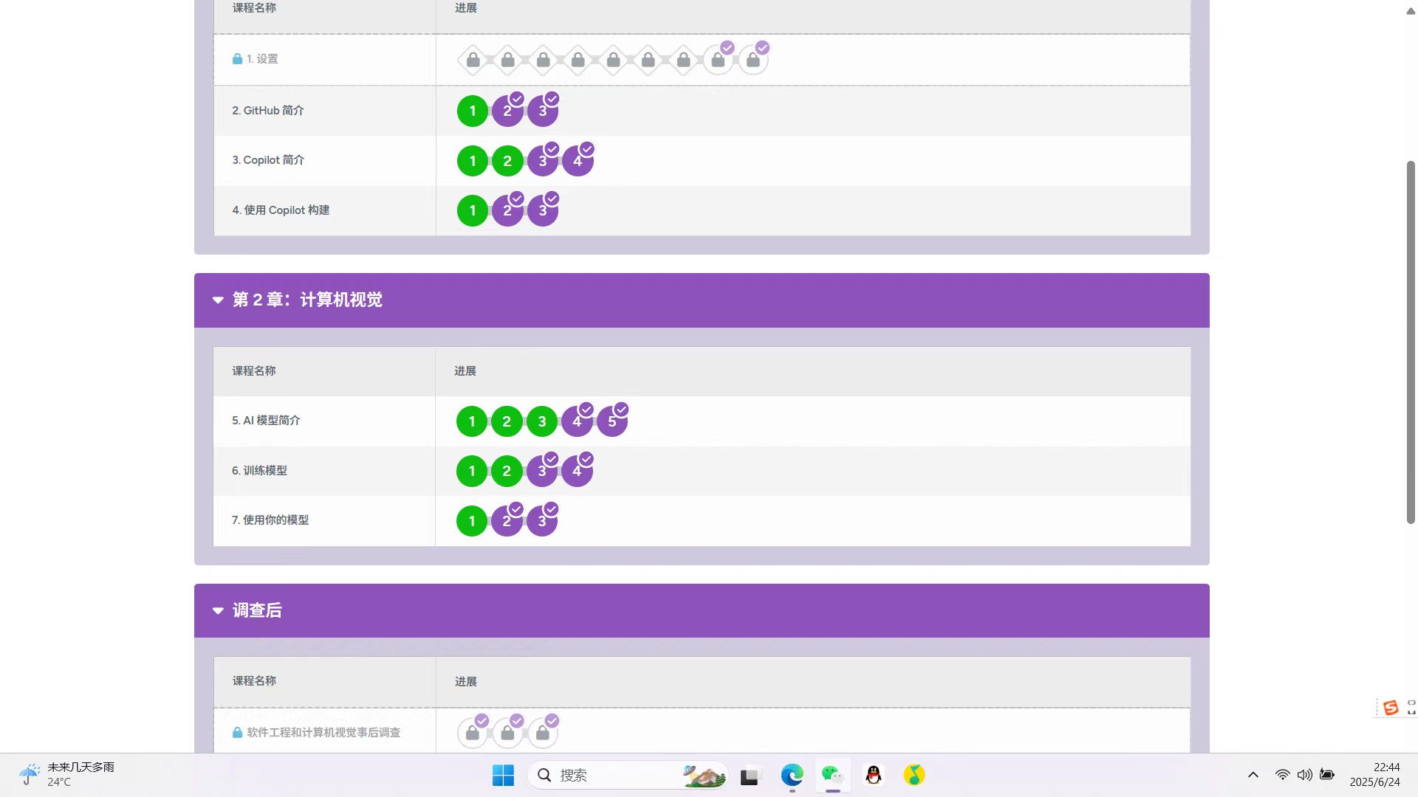The width and height of the screenshot is (1418, 797).
Task: Open level 5 of AI 模型简介
Action: point(612,421)
